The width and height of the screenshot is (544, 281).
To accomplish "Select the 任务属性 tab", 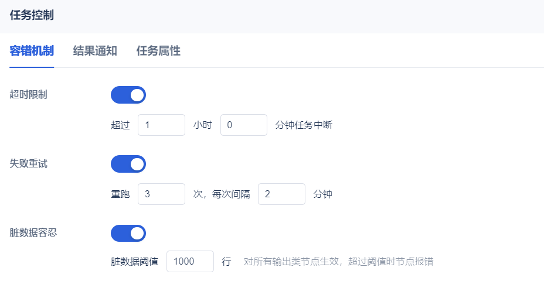I will [158, 51].
